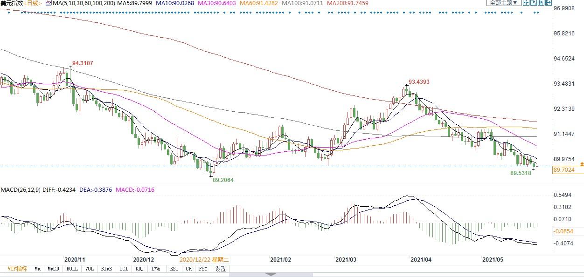Click the orange price alert bell icon

pos(581,164)
